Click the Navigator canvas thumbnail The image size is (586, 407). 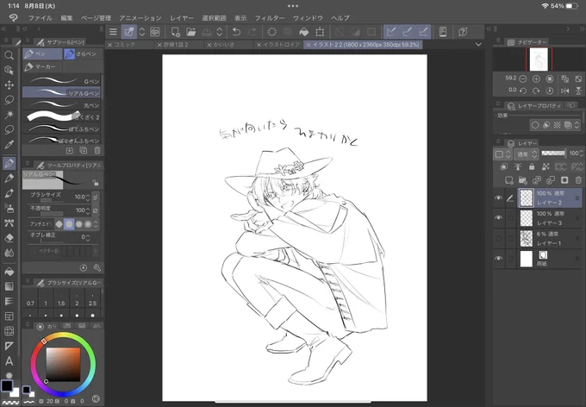[x=539, y=59]
